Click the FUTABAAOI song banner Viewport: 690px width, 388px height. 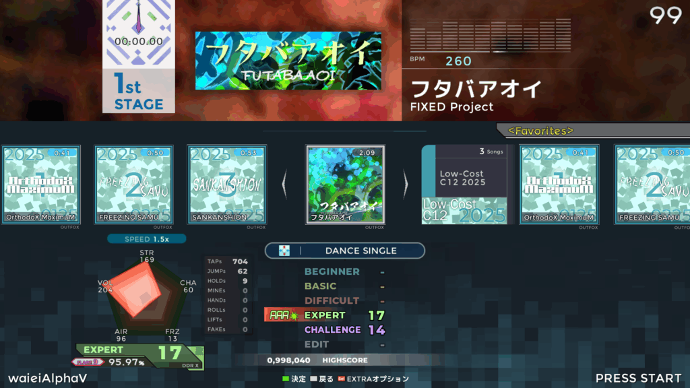pyautogui.click(x=288, y=61)
